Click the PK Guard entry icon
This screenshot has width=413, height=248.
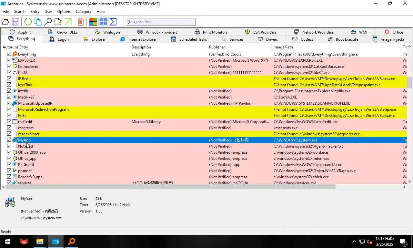[15, 165]
